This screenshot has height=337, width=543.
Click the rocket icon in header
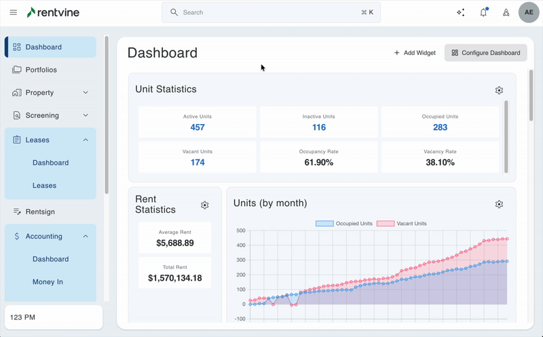[x=506, y=12]
